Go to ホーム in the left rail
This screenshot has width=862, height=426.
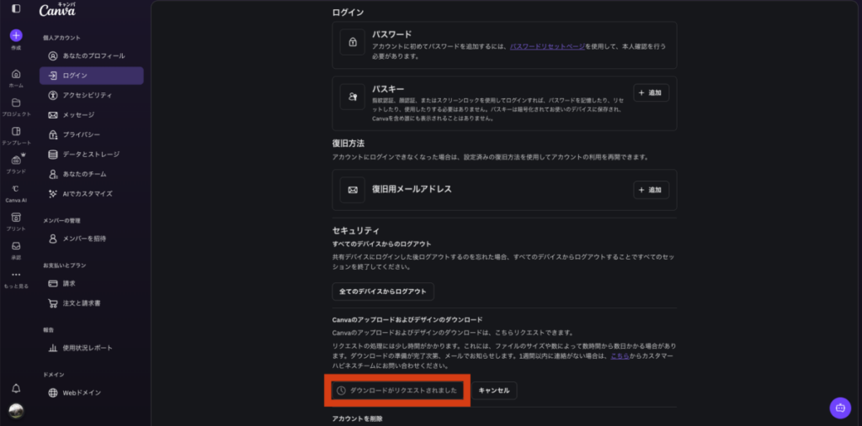coord(16,78)
